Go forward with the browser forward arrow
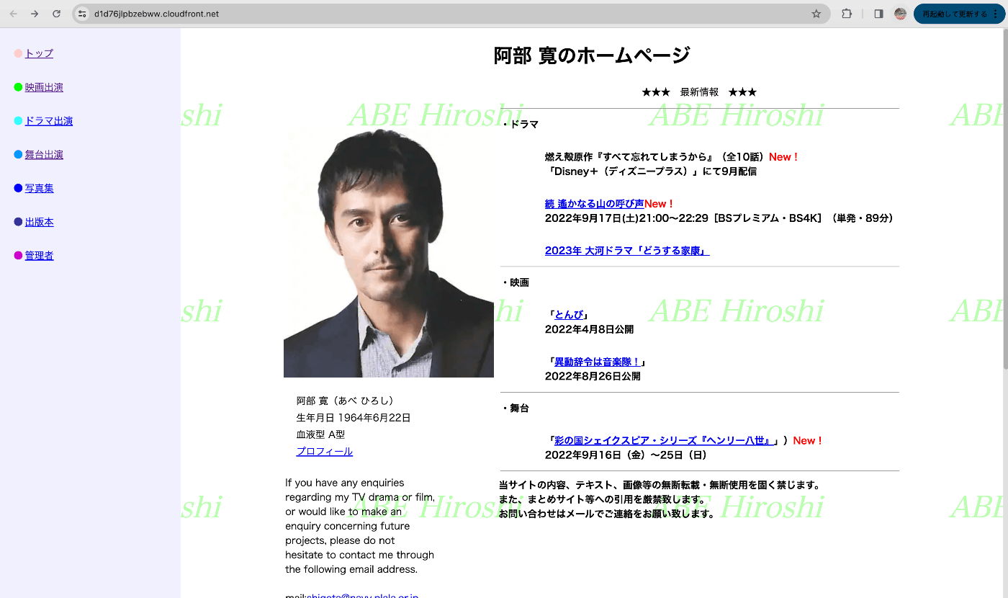 [35, 14]
